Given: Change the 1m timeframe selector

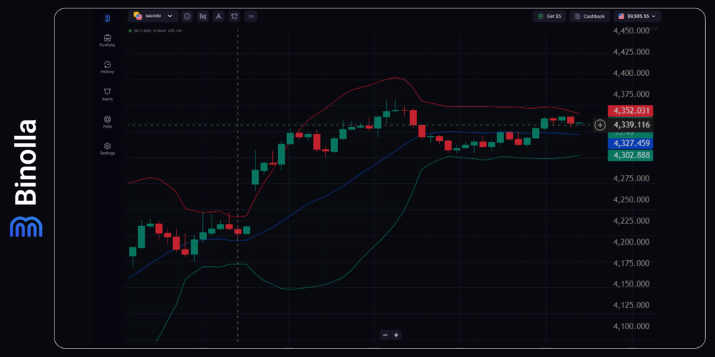Looking at the screenshot, I should 251,17.
